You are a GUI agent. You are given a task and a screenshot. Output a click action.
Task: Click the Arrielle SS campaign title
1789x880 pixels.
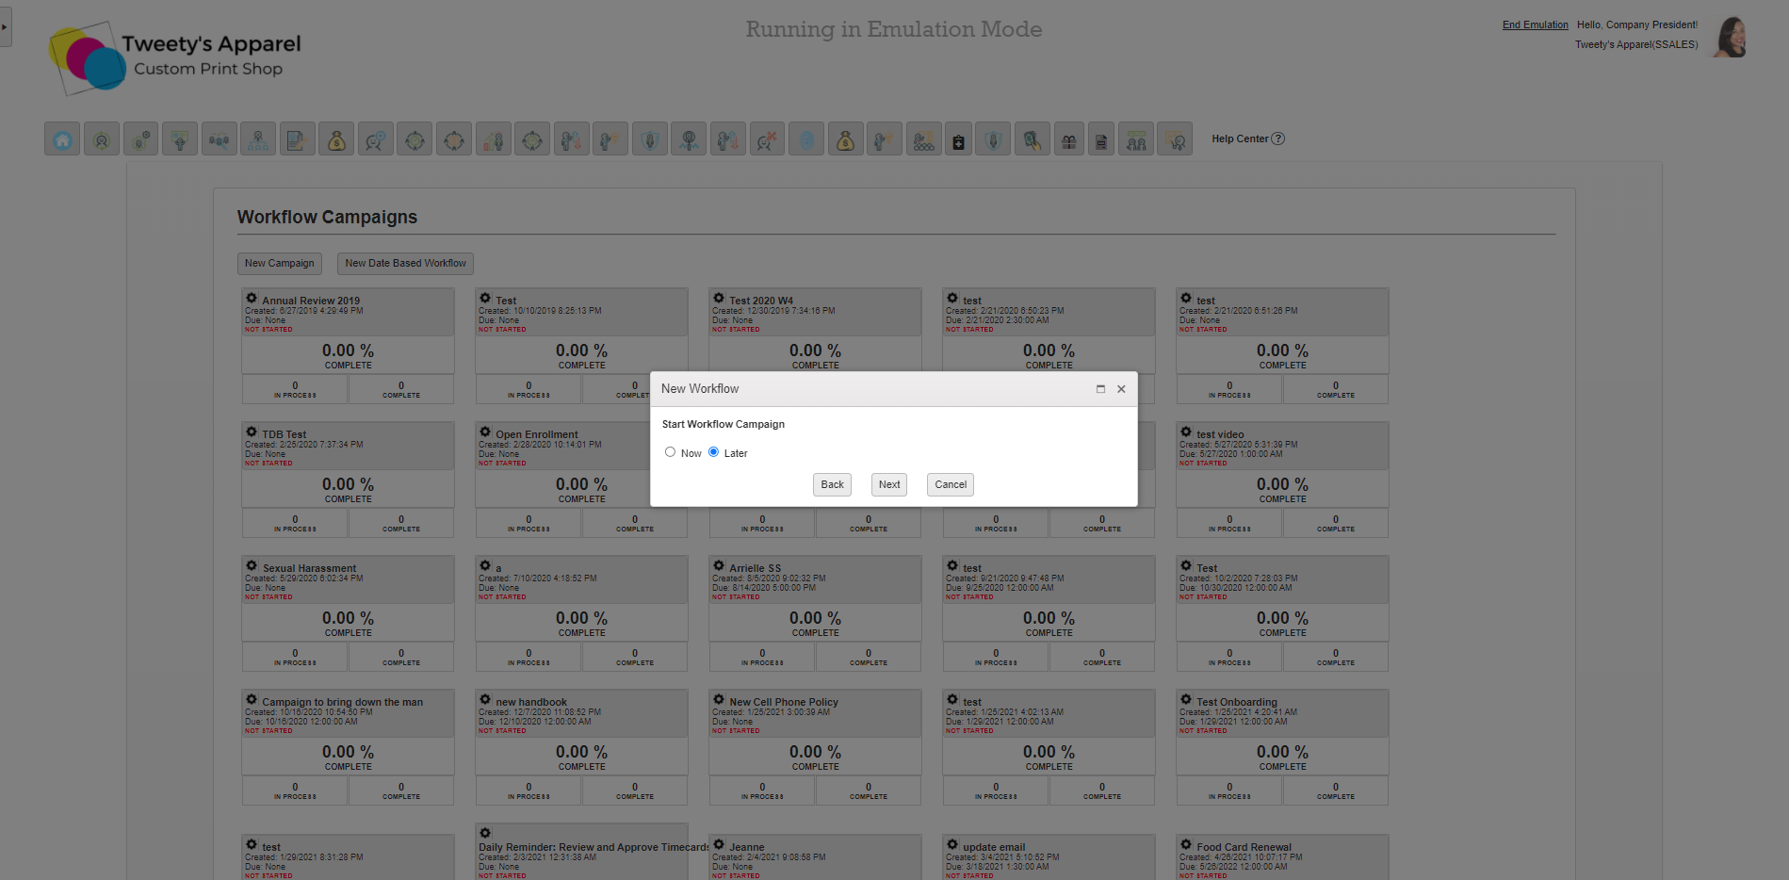click(755, 568)
